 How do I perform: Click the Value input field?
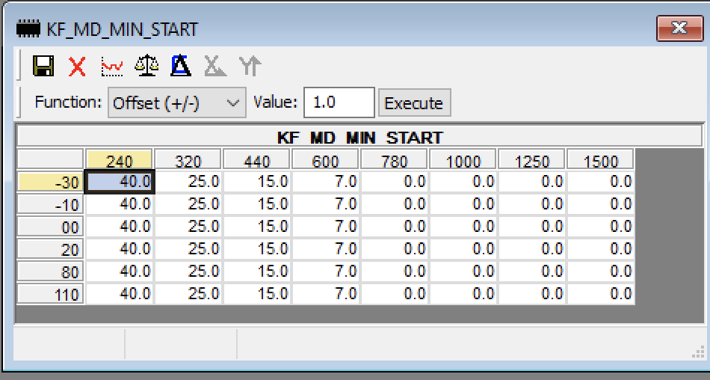point(339,102)
